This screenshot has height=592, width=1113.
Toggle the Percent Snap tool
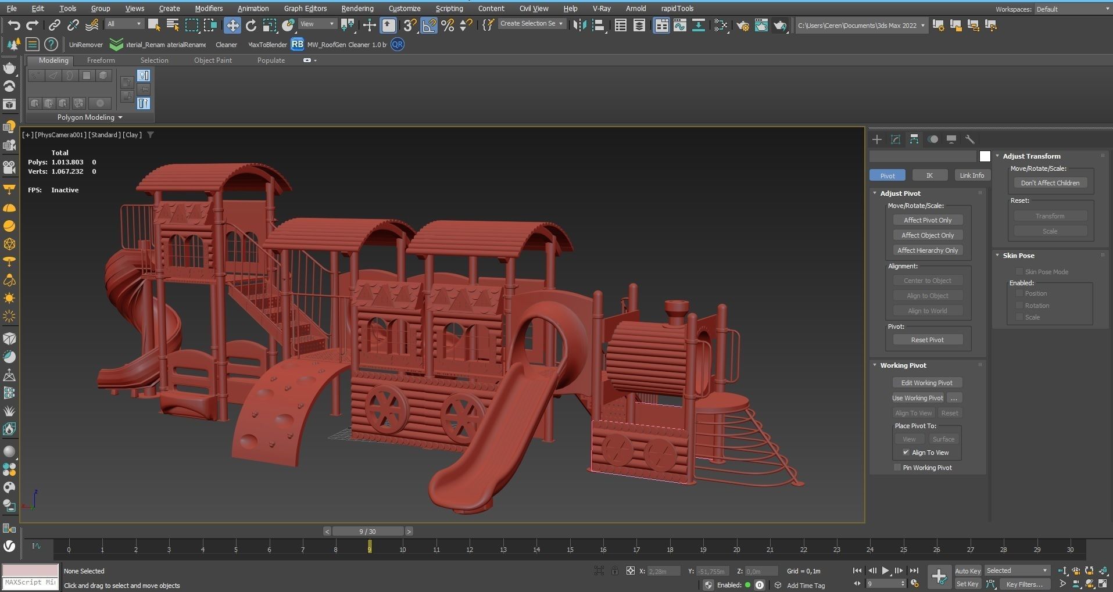pos(448,25)
